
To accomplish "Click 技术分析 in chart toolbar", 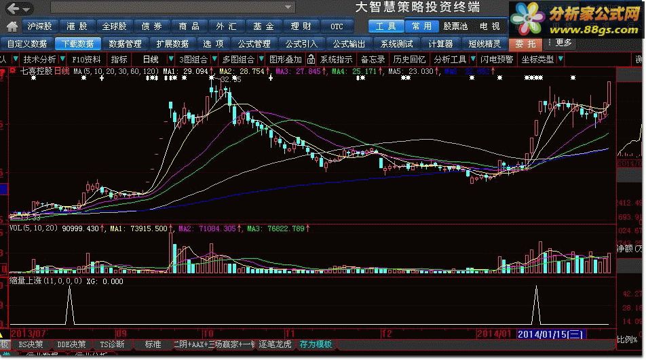I will point(39,60).
